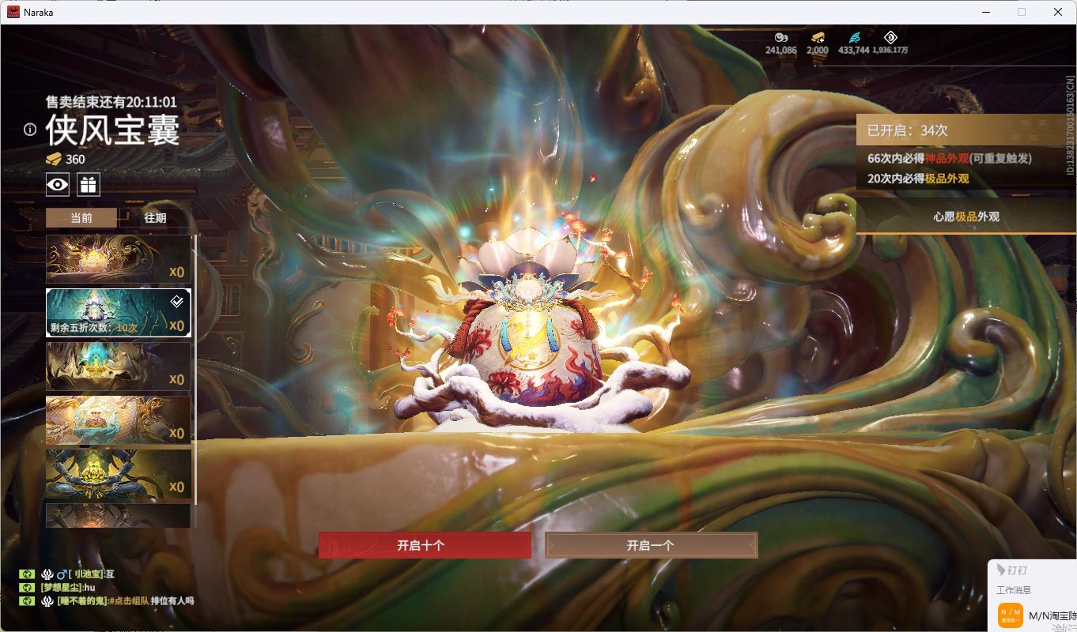The height and width of the screenshot is (632, 1077).
Task: Preview rewards with the eye icon
Action: [x=58, y=185]
